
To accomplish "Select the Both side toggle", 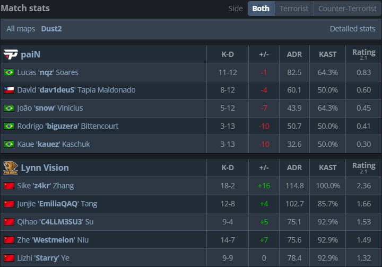I will [x=261, y=9].
